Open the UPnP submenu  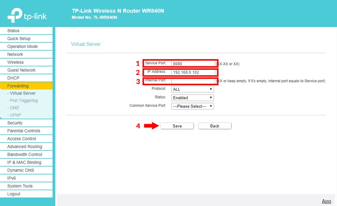pyautogui.click(x=14, y=115)
